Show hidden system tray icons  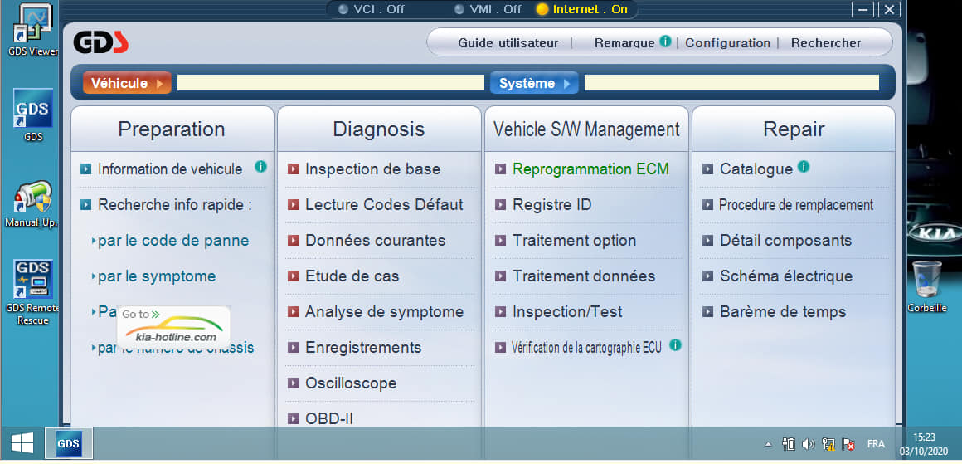(x=768, y=444)
